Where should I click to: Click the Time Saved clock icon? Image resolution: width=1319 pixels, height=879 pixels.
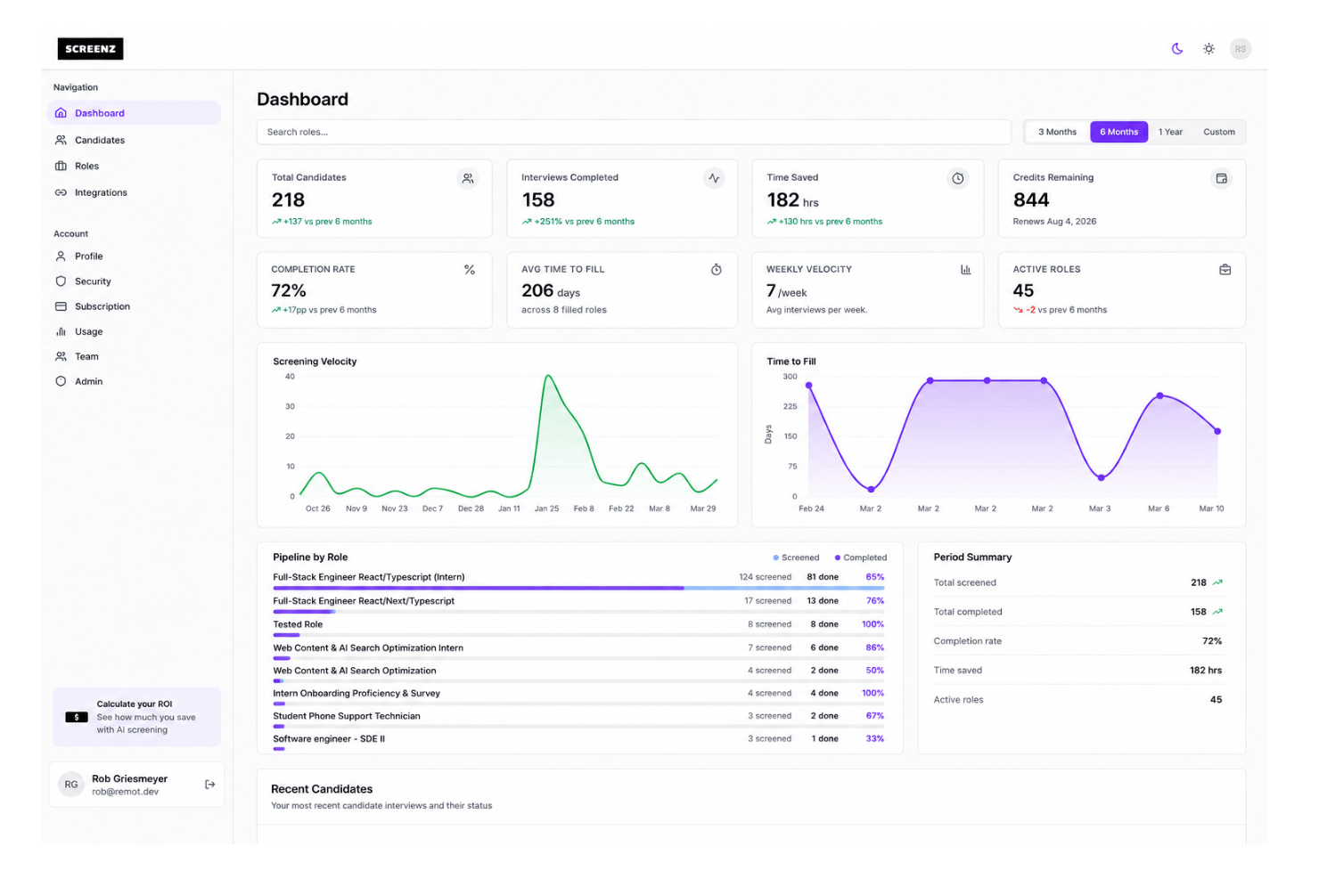point(957,179)
